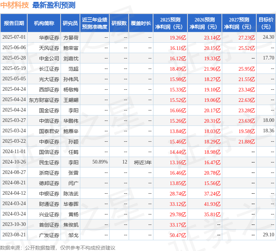Viewport: 276px width, 251px height.
Task: Click the target price 24.30
Action: 268,37
